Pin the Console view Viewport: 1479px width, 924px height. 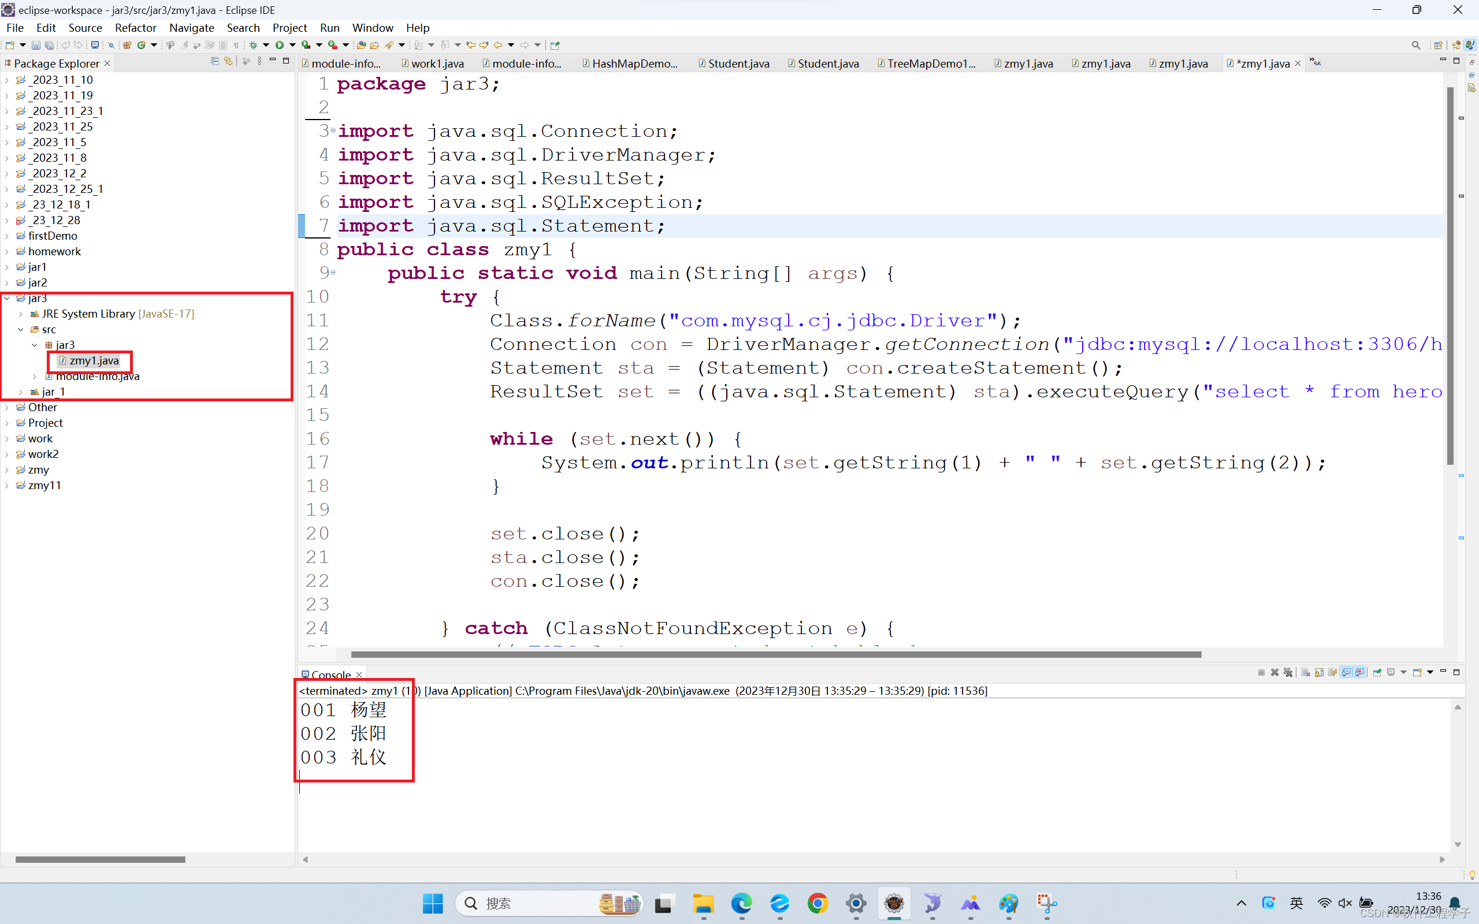[x=1377, y=672]
